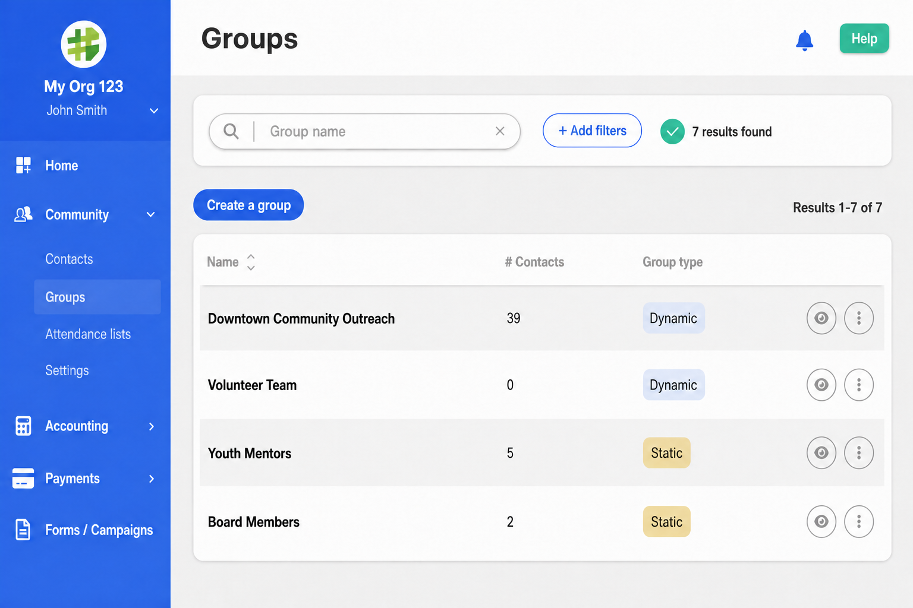This screenshot has height=608, width=913.
Task: Click Dynamic tag on Volunteer Team
Action: pyautogui.click(x=673, y=385)
